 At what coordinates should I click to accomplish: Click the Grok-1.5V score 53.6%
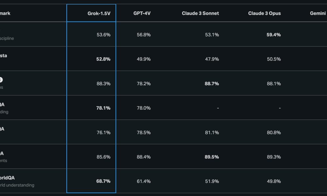click(x=103, y=35)
